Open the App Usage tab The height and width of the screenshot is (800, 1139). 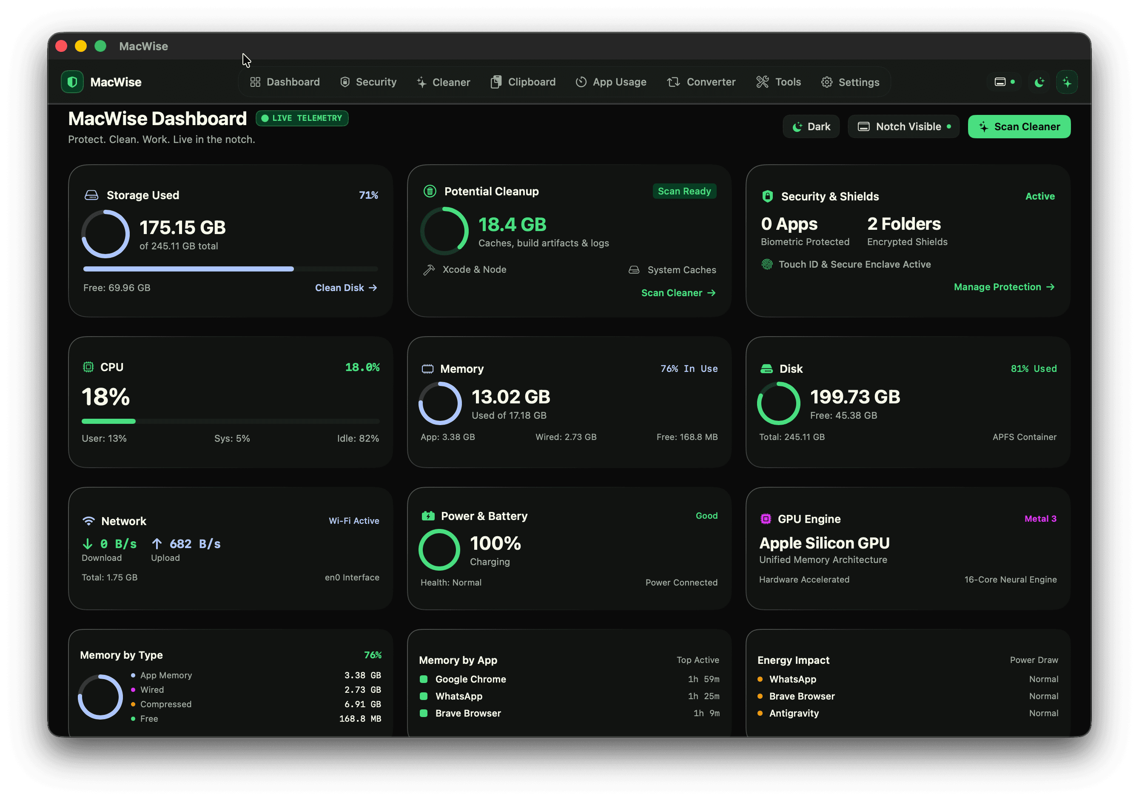[611, 82]
